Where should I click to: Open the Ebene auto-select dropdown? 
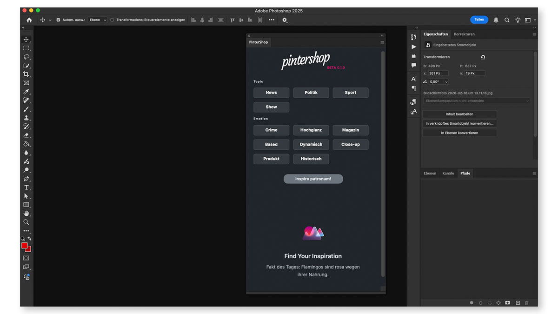98,20
